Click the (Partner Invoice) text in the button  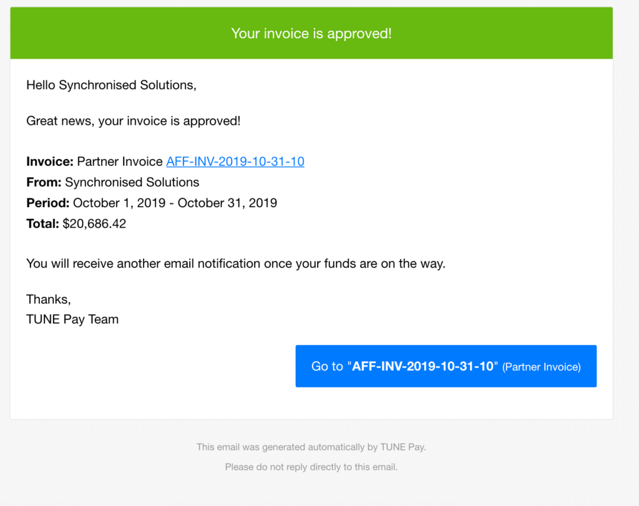pyautogui.click(x=540, y=367)
